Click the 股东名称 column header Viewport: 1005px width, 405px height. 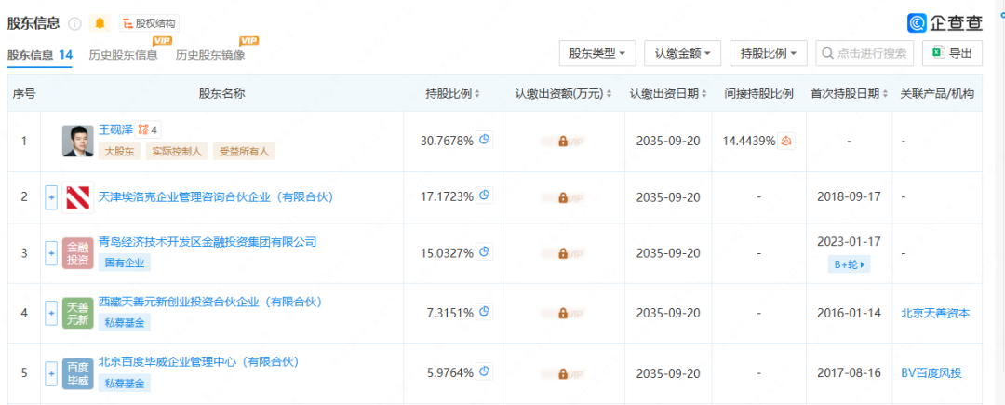[x=221, y=93]
